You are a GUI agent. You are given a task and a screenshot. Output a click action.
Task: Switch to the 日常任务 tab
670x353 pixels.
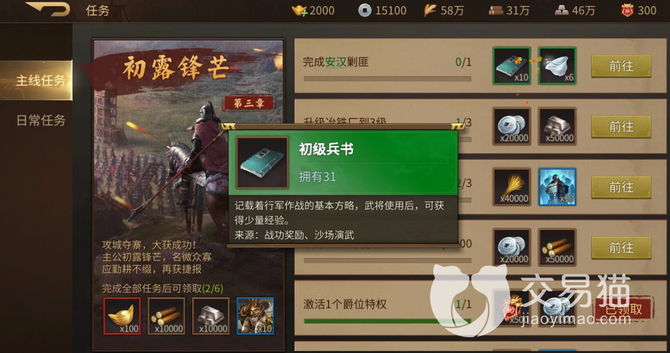pos(41,120)
